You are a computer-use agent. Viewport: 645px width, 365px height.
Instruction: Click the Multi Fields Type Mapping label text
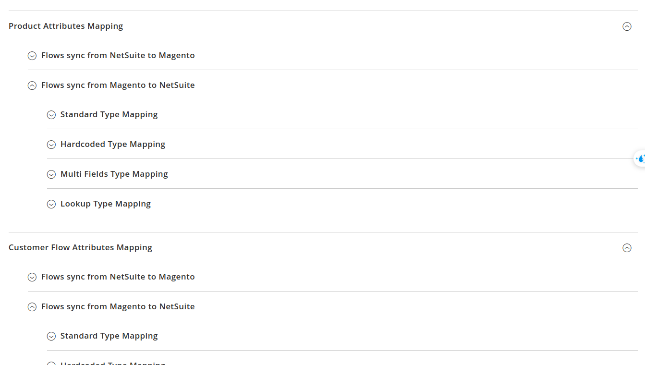[114, 174]
